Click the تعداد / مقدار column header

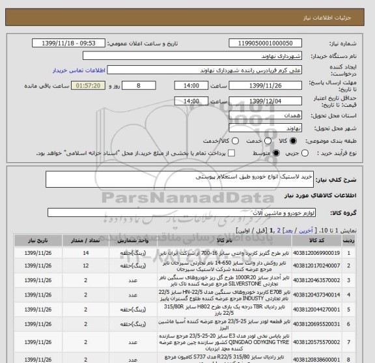[86, 240]
